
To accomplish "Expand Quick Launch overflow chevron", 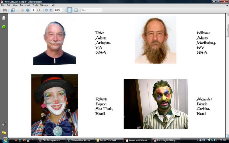I will [32, 140].
